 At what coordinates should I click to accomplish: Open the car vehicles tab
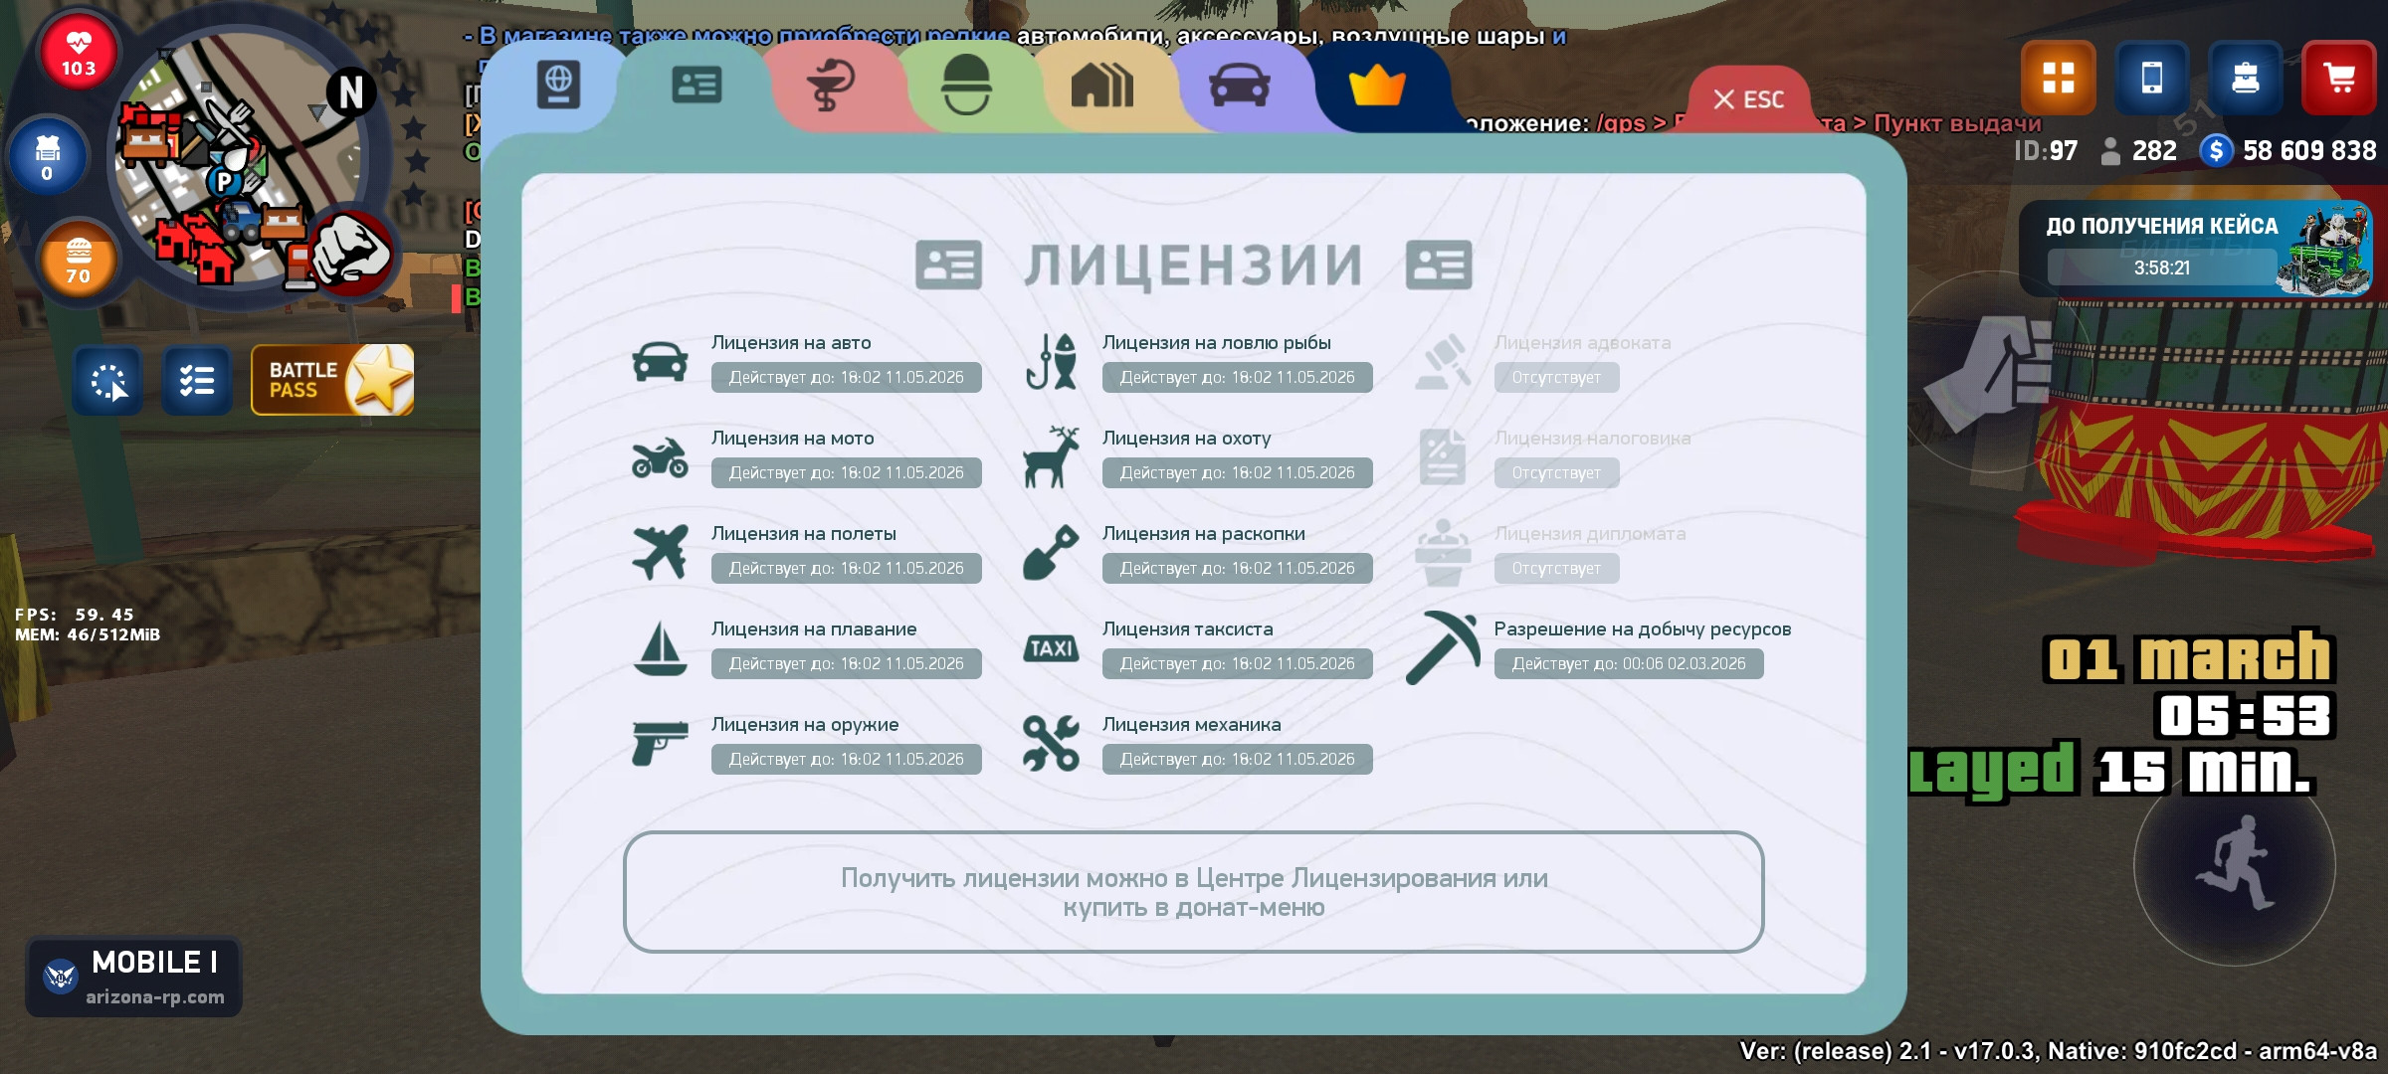tap(1239, 86)
